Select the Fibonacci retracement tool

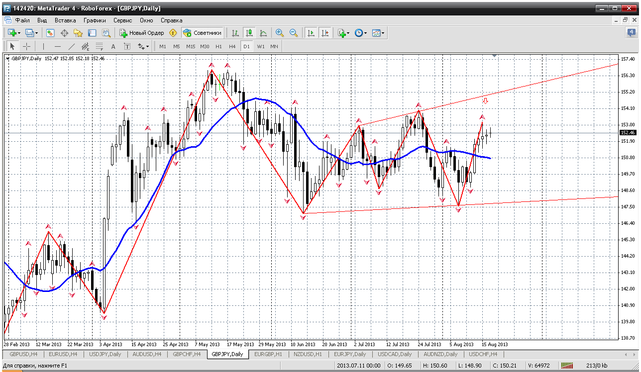[x=99, y=46]
